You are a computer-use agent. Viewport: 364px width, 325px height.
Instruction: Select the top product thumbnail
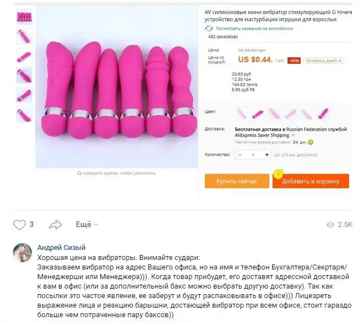point(24,17)
